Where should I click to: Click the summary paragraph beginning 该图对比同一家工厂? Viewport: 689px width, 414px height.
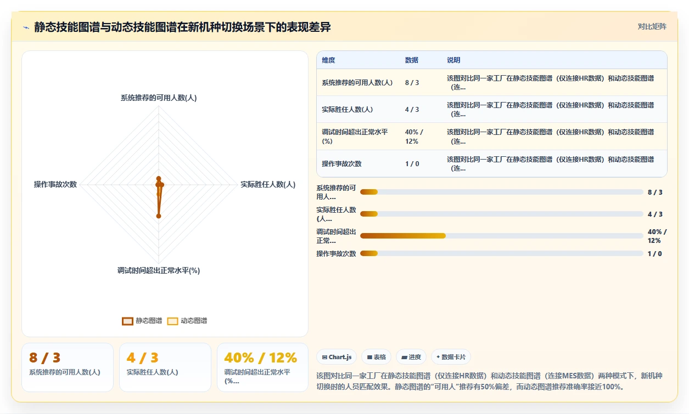click(x=490, y=381)
